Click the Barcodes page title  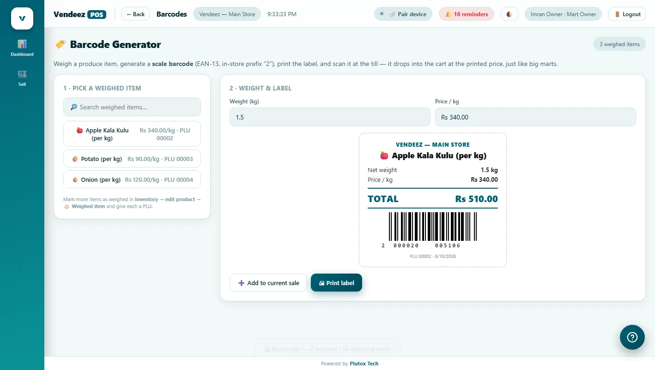click(x=172, y=14)
